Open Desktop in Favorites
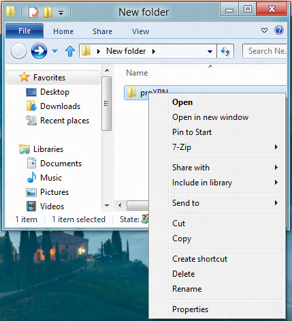The width and height of the screenshot is (292, 321). 54,92
